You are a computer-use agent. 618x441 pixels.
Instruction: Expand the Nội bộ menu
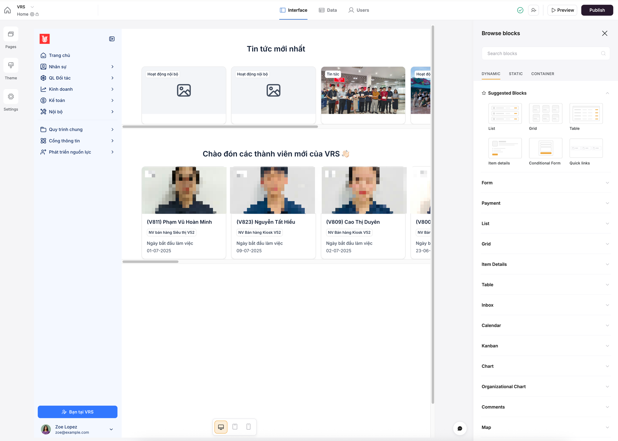(77, 112)
